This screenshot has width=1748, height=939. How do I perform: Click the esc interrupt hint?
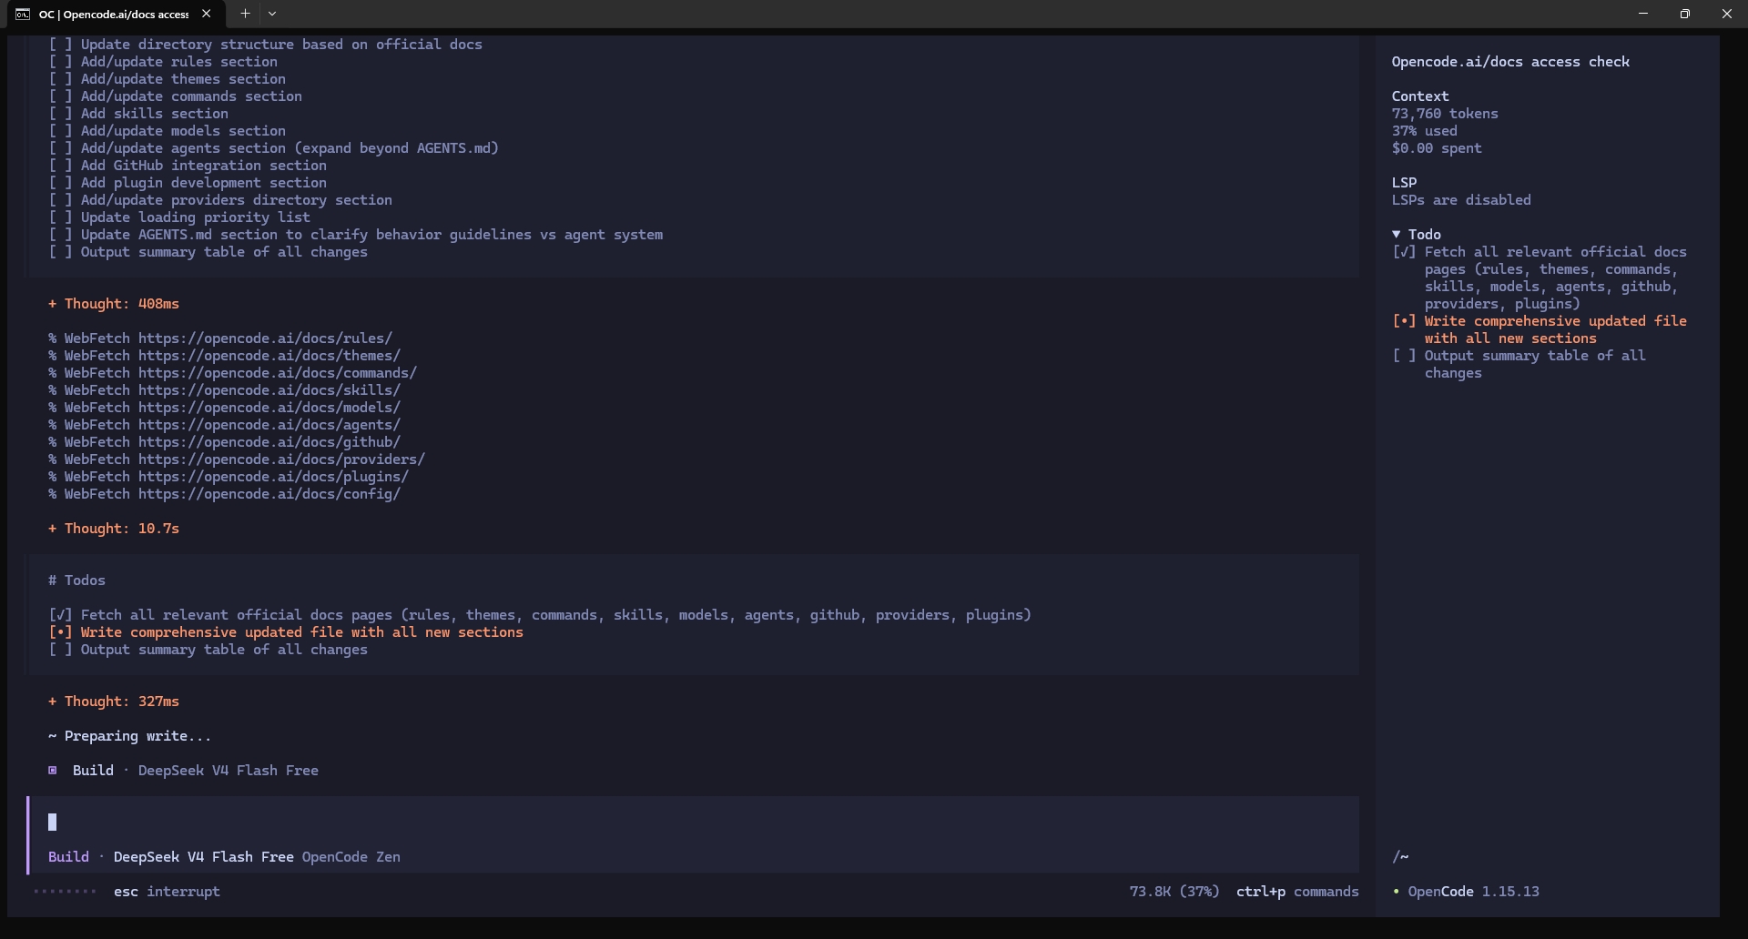pyautogui.click(x=167, y=892)
